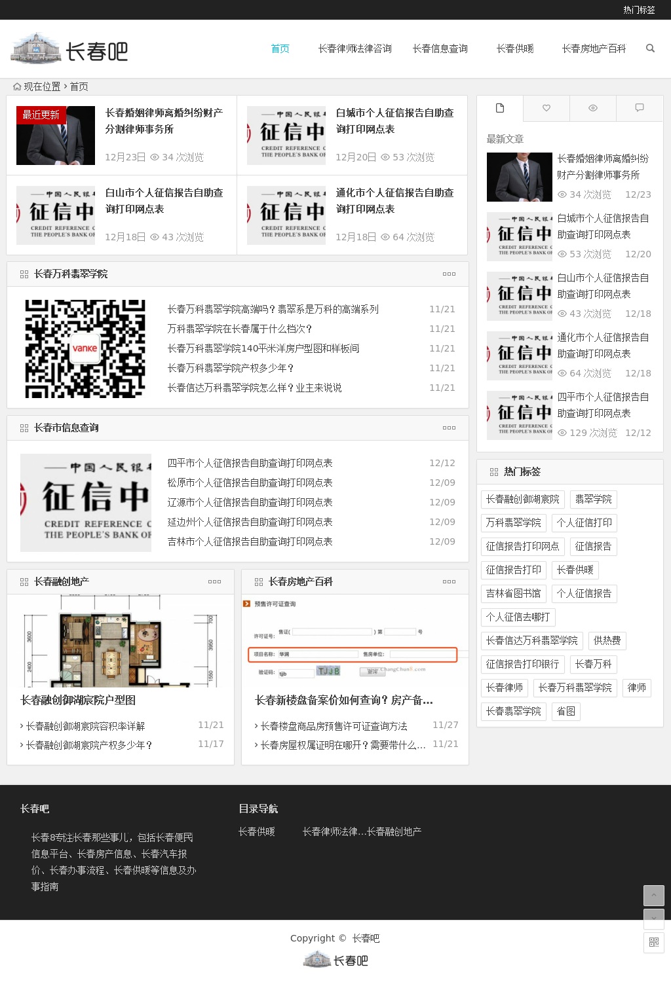Open the 长春融创御湖宸院 floor plan image
671x986 pixels.
click(121, 641)
